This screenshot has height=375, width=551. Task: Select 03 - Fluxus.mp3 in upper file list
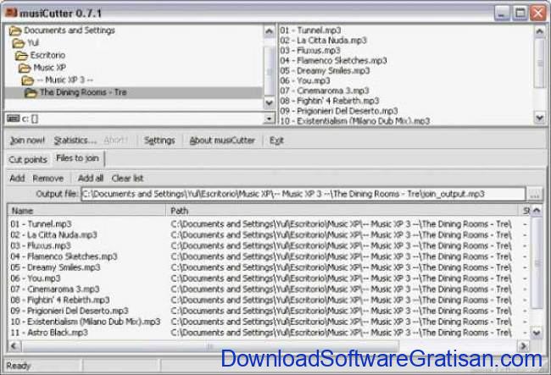click(x=310, y=51)
